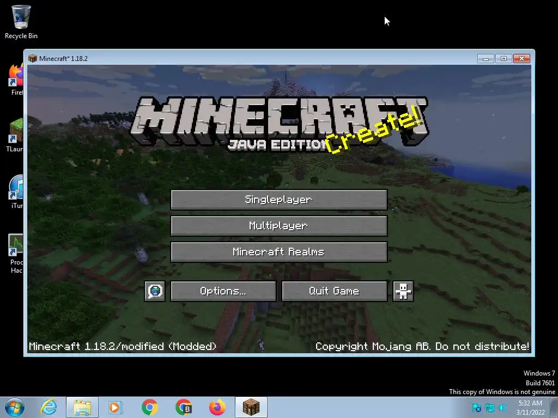Select the iTunes desktop shortcut
This screenshot has height=418, width=558.
16,192
